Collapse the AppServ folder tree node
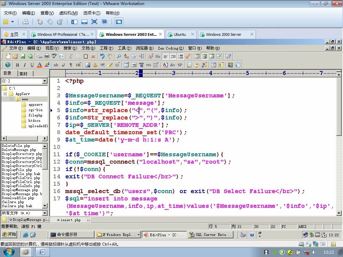Viewport: 343px width, 257px height. [x=5, y=94]
